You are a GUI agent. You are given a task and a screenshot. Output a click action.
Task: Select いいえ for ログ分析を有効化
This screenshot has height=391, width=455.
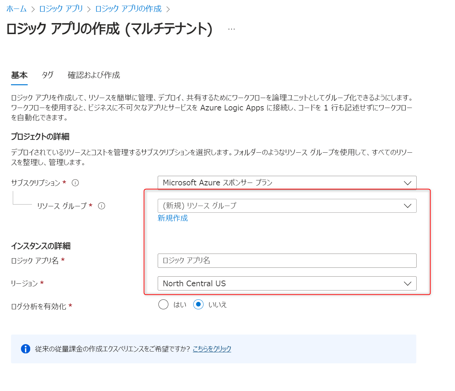[198, 305]
